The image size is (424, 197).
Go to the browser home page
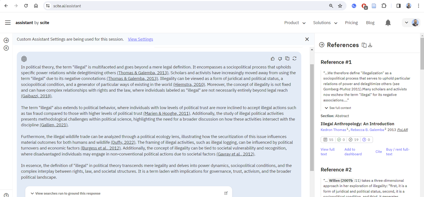(36, 6)
